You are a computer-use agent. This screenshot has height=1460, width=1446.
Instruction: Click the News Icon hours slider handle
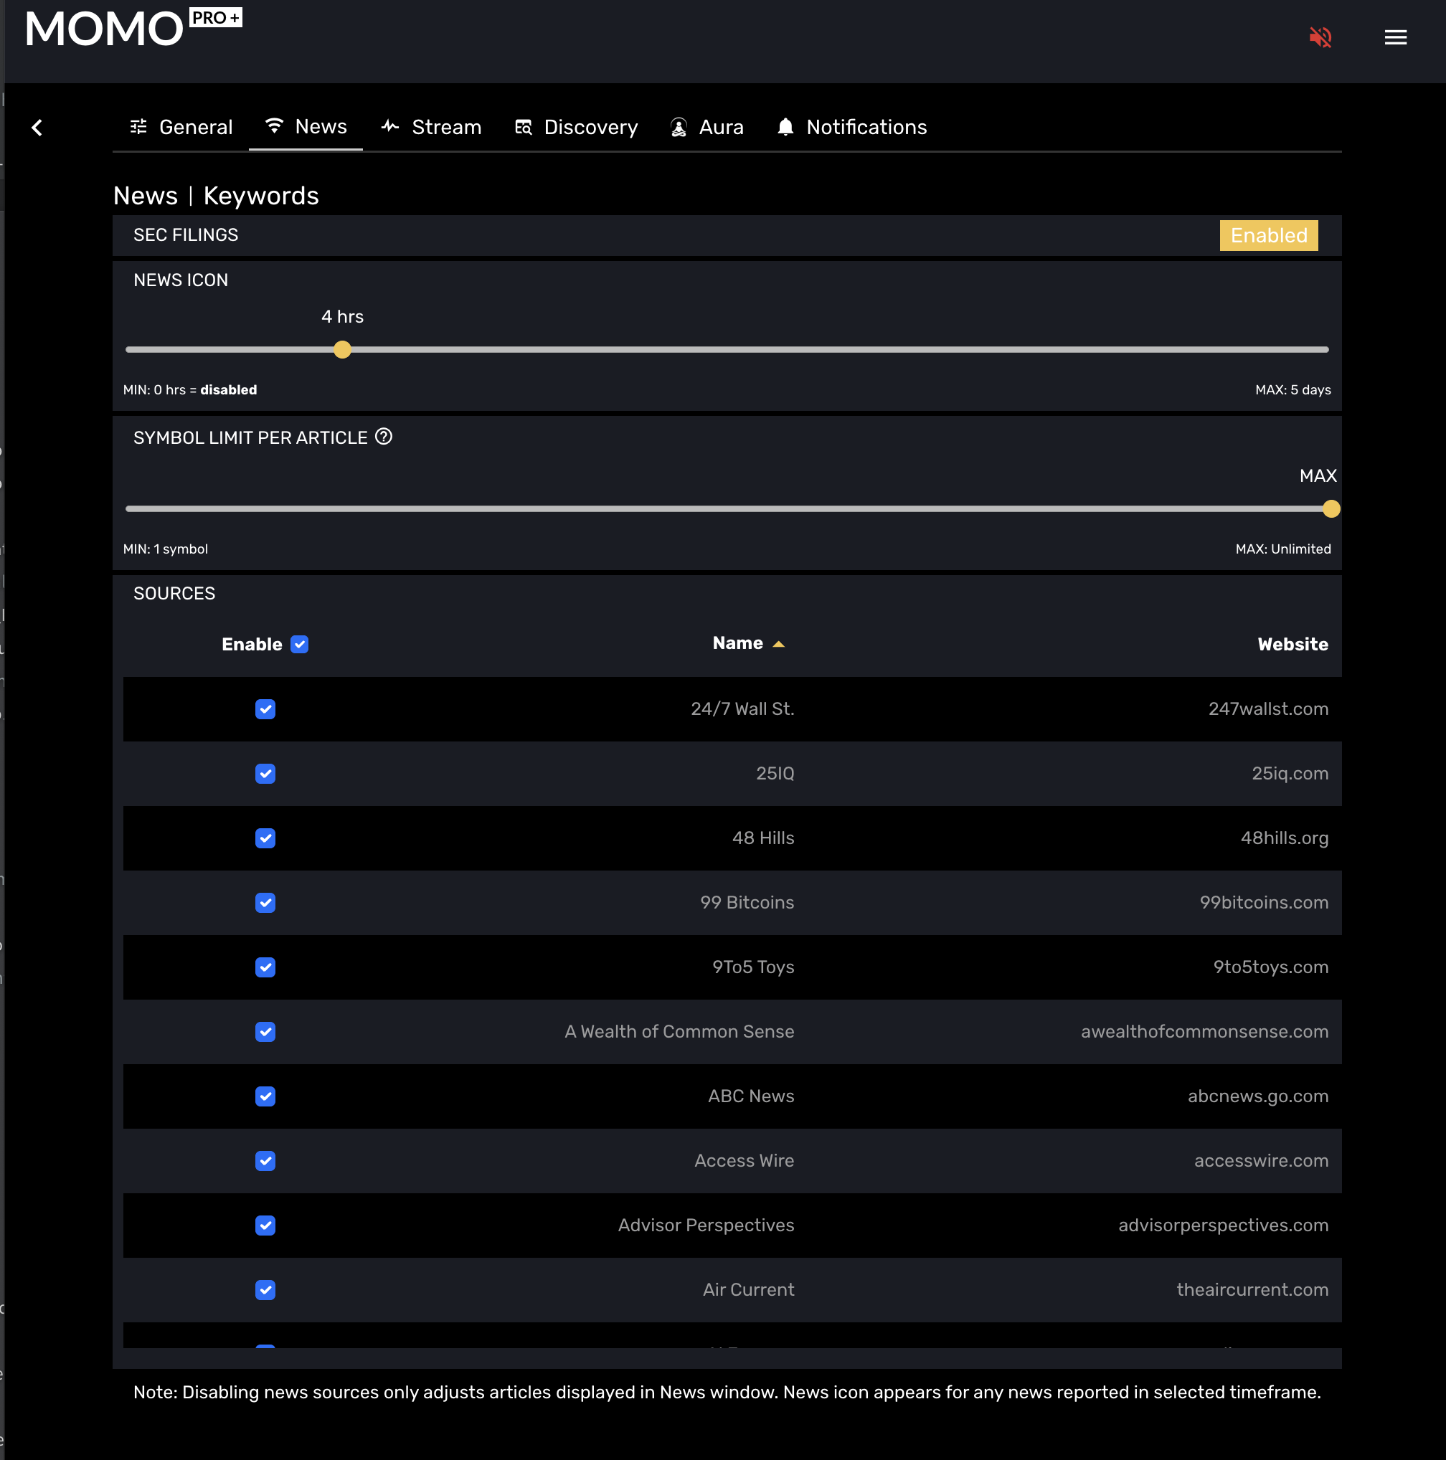342,349
